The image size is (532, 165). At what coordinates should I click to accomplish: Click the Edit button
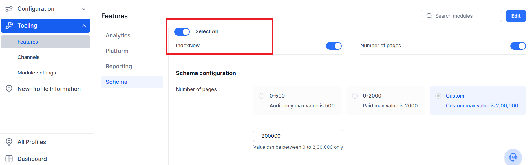click(x=516, y=16)
